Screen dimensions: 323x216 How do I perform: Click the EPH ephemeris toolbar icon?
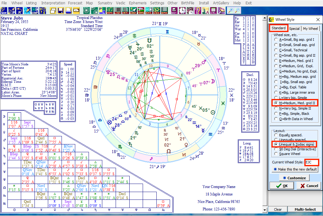coord(164,11)
